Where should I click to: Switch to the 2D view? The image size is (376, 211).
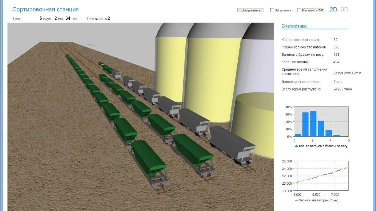pyautogui.click(x=333, y=9)
